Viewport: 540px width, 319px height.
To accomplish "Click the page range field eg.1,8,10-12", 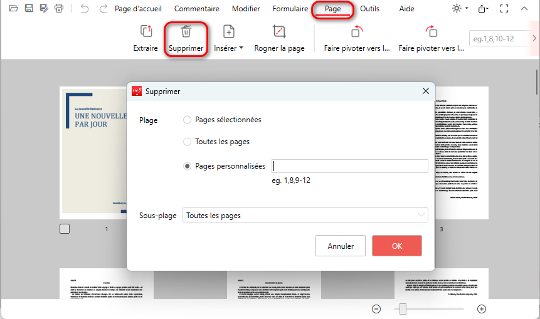I will (x=499, y=38).
